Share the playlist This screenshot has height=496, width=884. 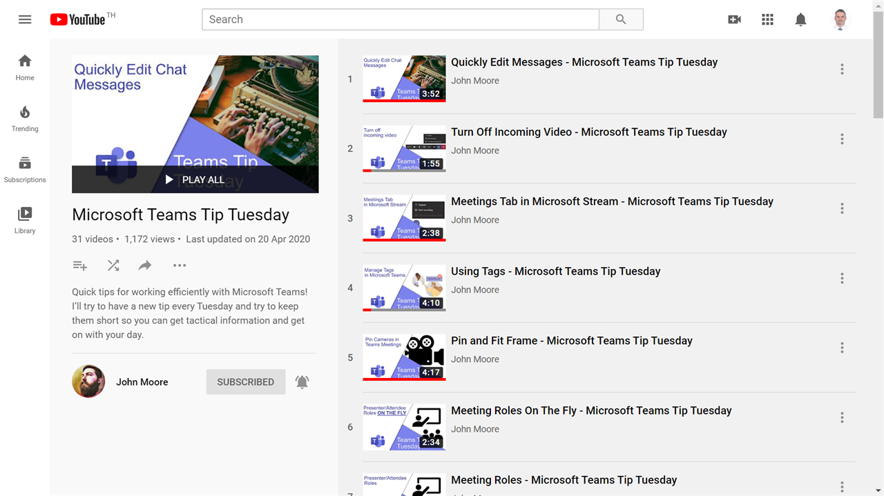click(x=145, y=266)
